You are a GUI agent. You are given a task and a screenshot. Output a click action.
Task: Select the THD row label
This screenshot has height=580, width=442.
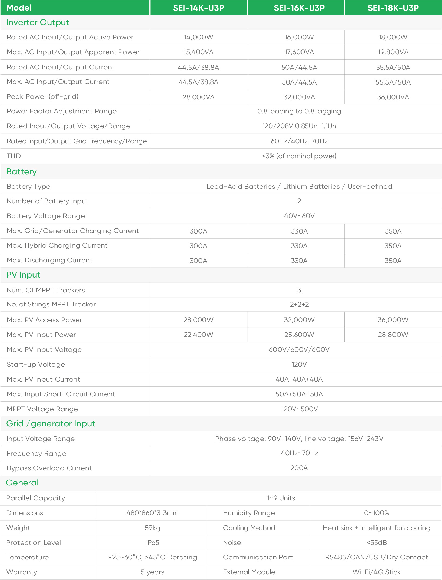pos(14,156)
